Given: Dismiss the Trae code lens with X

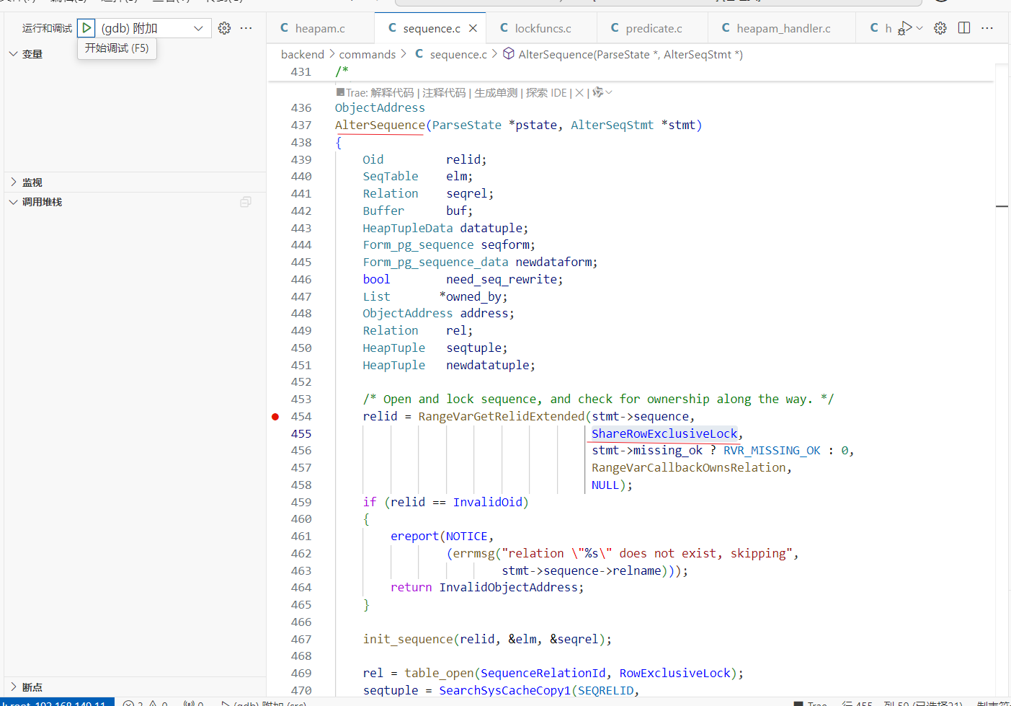Looking at the screenshot, I should click(579, 92).
